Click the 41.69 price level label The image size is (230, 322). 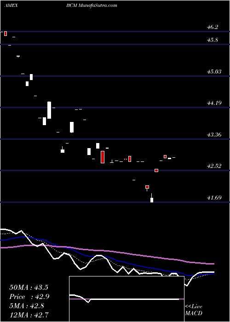coord(214,198)
